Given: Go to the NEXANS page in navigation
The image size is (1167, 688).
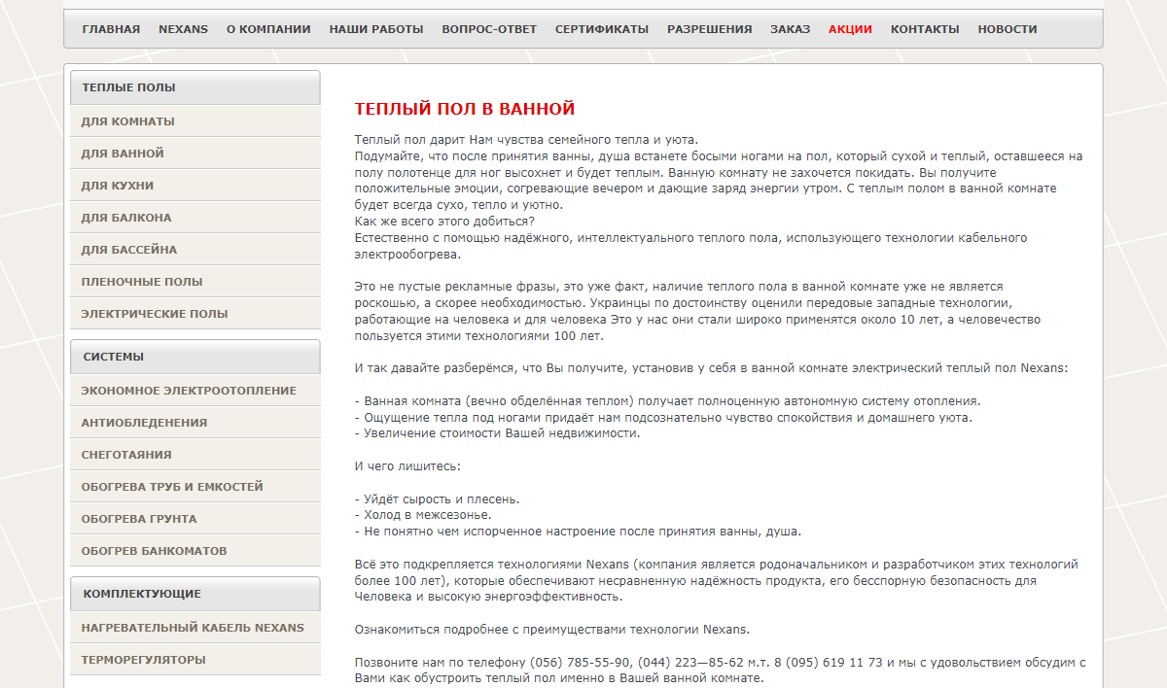Looking at the screenshot, I should click(x=183, y=29).
